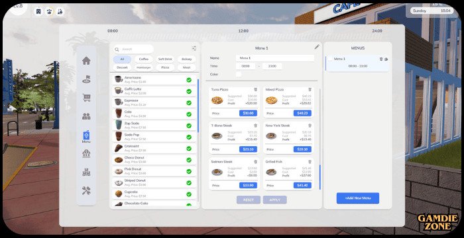Edit the T-Bone Steak $23.10 price button
This screenshot has height=238, width=464.
tap(248, 149)
